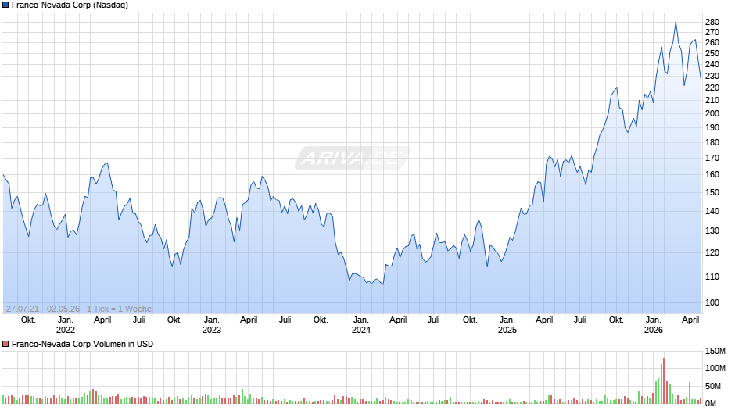
Task: Click the 130 price axis label
Action: click(712, 231)
